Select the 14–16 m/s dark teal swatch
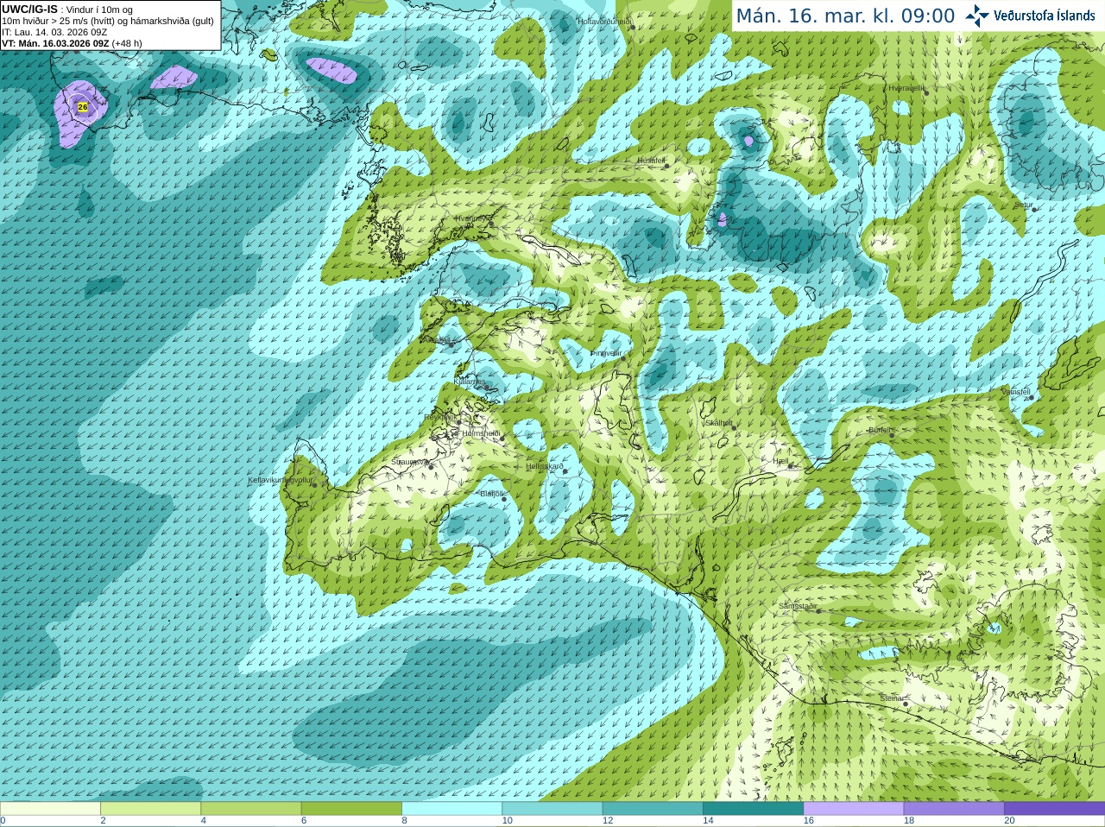 [x=753, y=809]
